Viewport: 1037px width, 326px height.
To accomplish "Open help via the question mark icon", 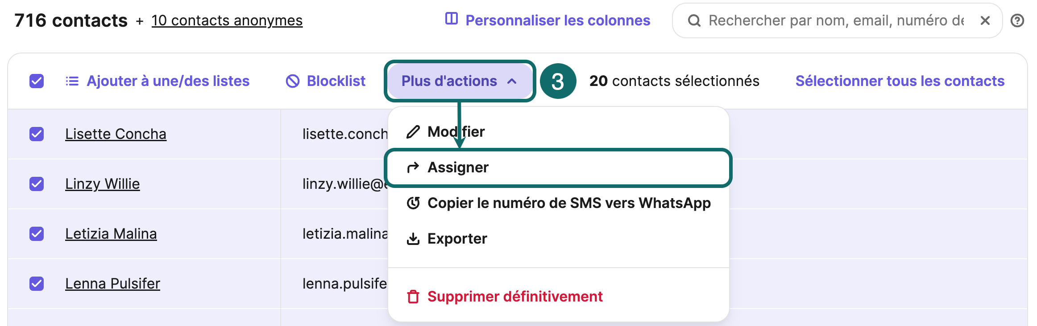I will 1018,20.
